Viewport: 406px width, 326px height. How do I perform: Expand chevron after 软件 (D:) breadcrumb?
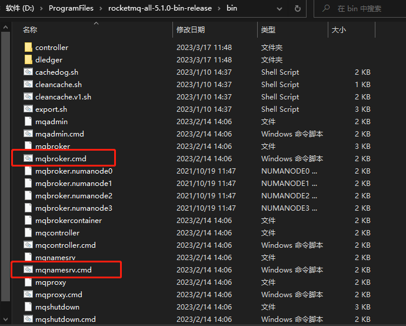coord(41,9)
